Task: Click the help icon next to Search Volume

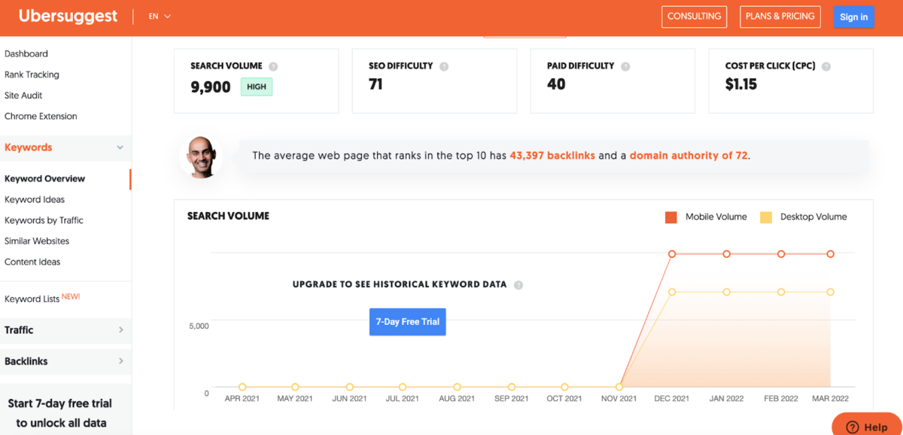Action: 273,66
